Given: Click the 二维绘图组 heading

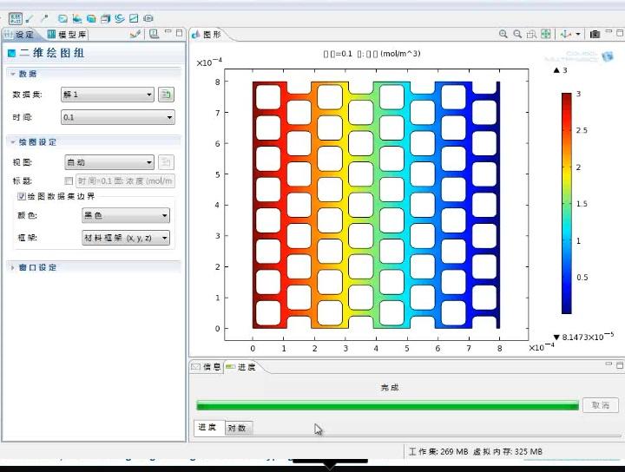Looking at the screenshot, I should (52, 53).
